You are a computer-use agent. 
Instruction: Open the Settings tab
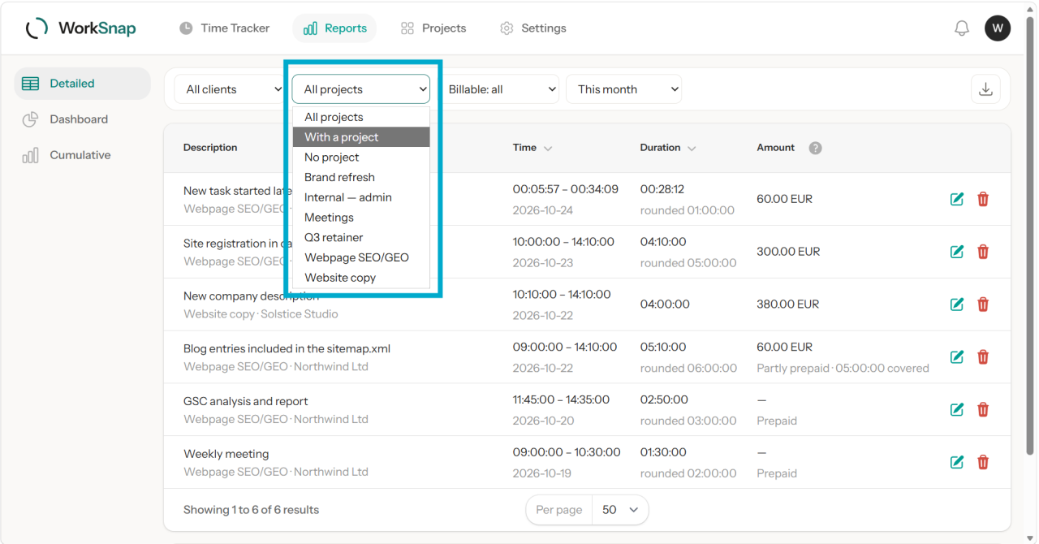coord(532,28)
